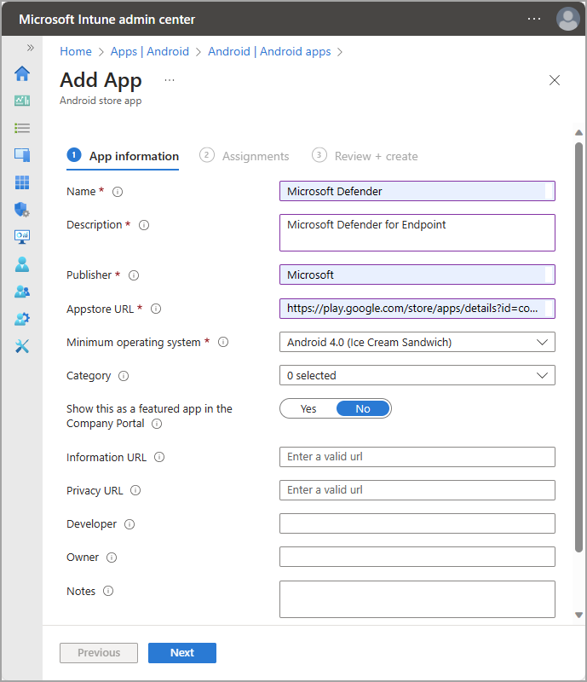587x682 pixels.
Task: Go to Apps | Android breadcrumb
Action: [150, 51]
